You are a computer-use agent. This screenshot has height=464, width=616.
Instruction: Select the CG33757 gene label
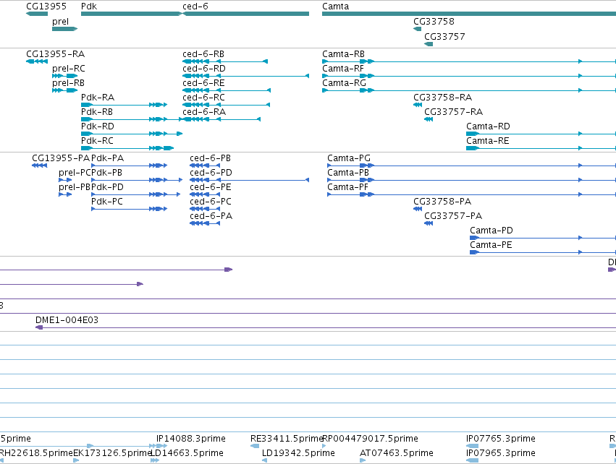(x=444, y=37)
